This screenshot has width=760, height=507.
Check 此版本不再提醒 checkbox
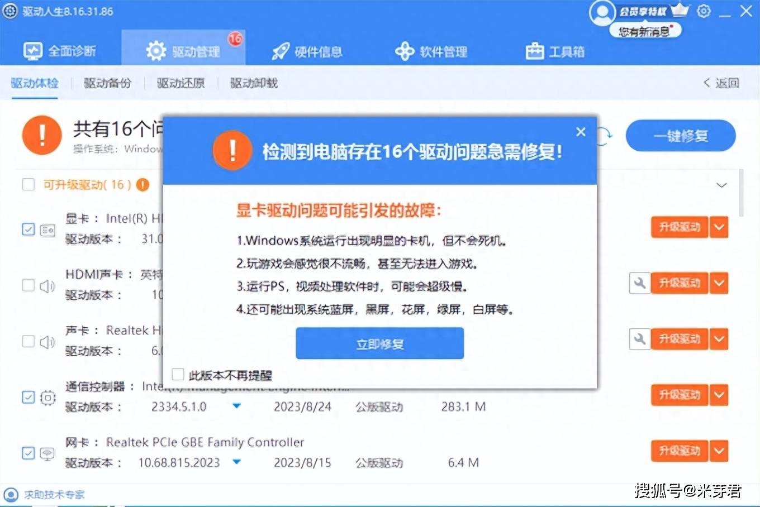(x=178, y=374)
